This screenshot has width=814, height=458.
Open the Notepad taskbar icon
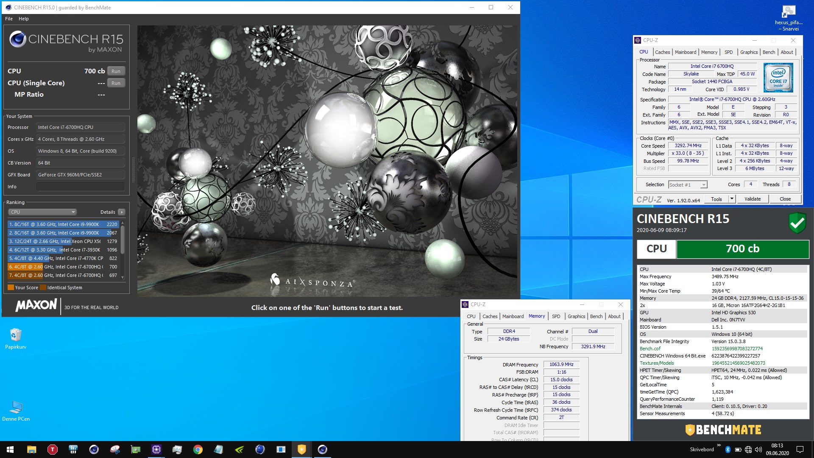(218, 450)
